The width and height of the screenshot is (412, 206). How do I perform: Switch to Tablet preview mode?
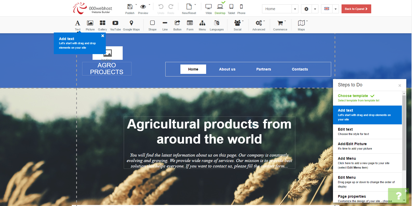click(231, 7)
